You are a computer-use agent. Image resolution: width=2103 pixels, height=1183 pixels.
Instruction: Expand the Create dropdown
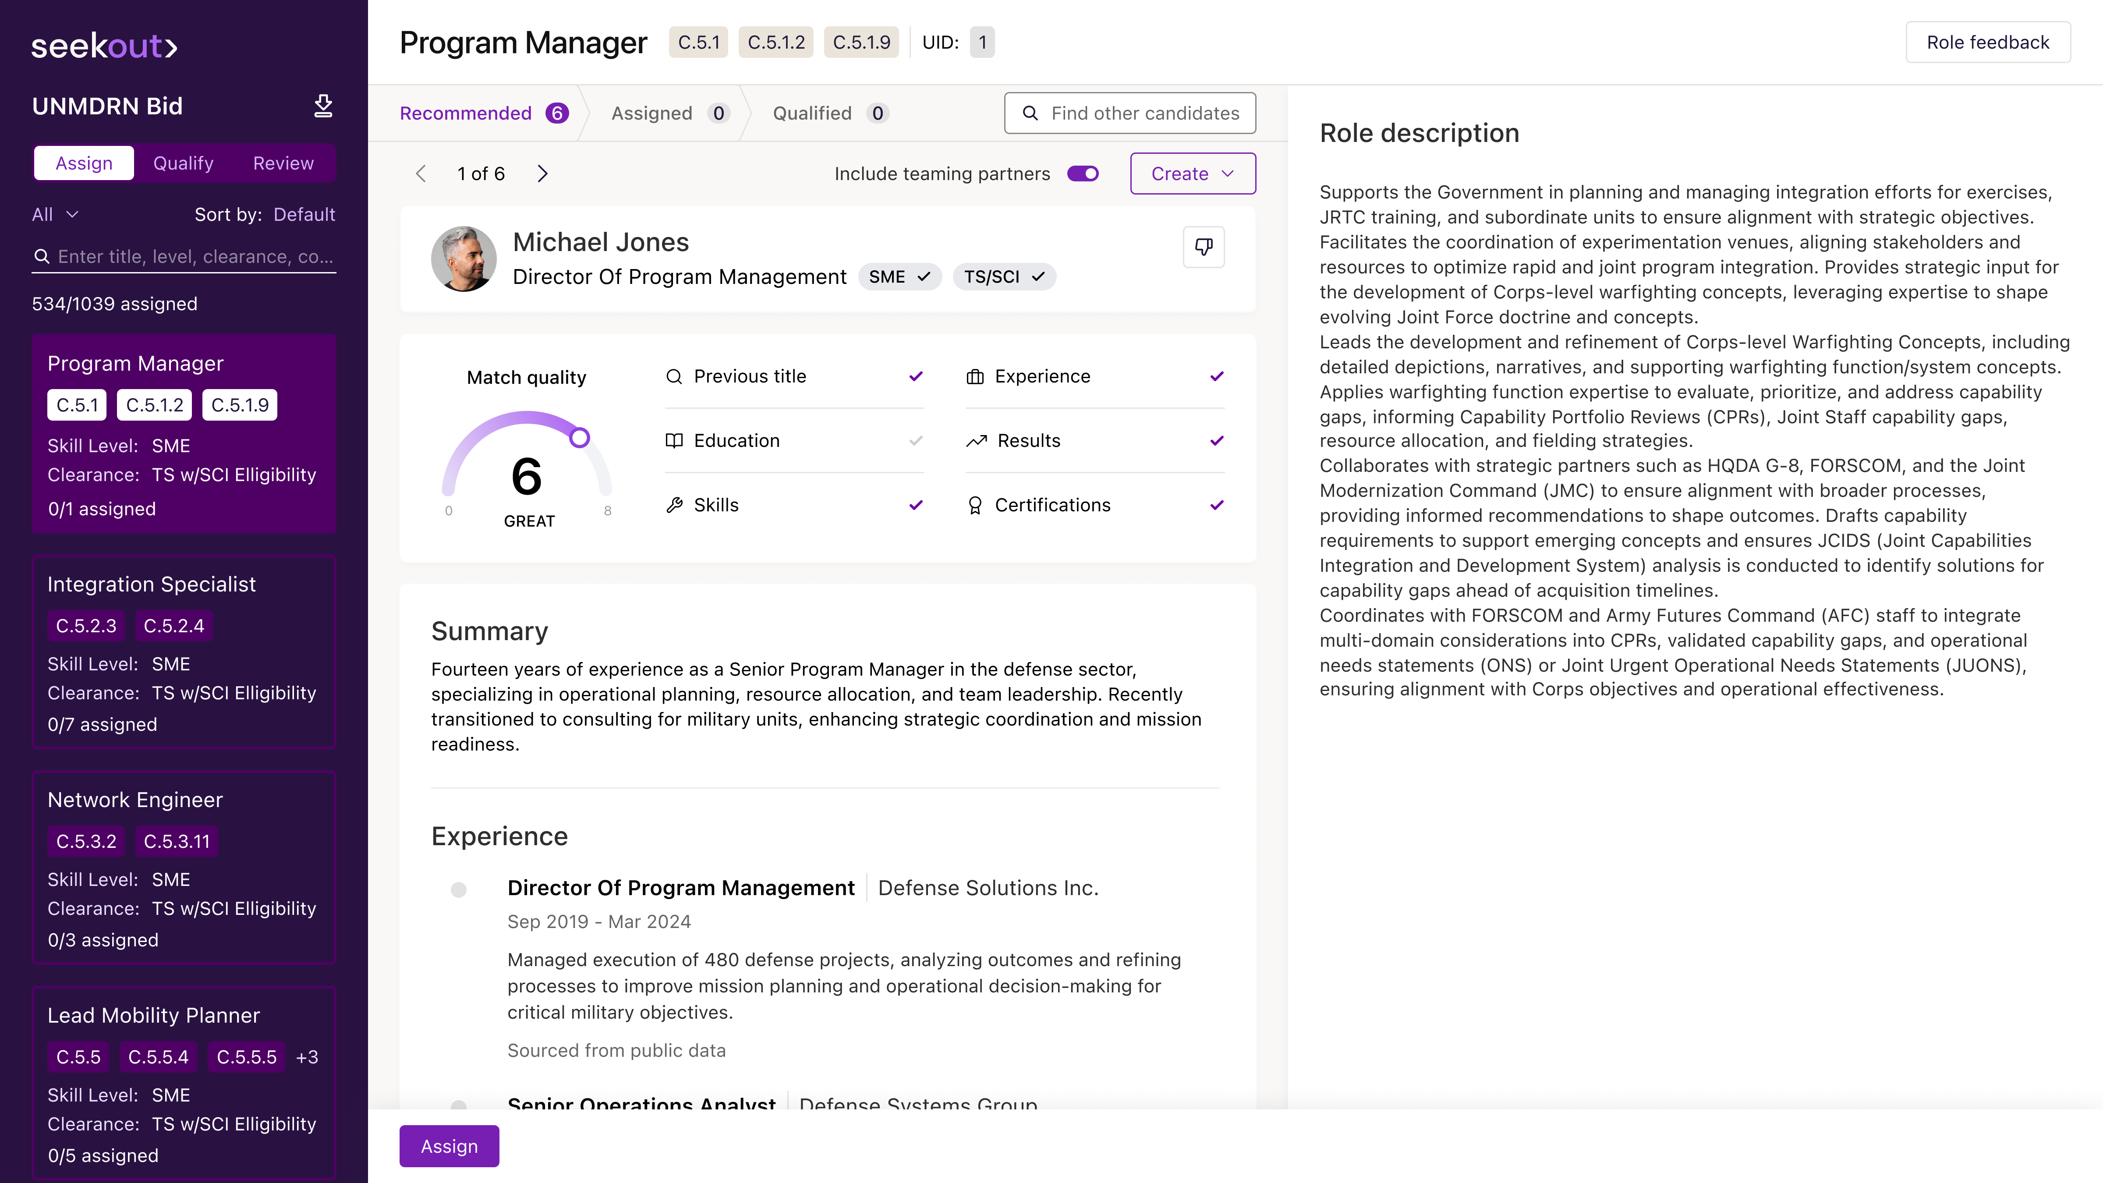[1193, 174]
